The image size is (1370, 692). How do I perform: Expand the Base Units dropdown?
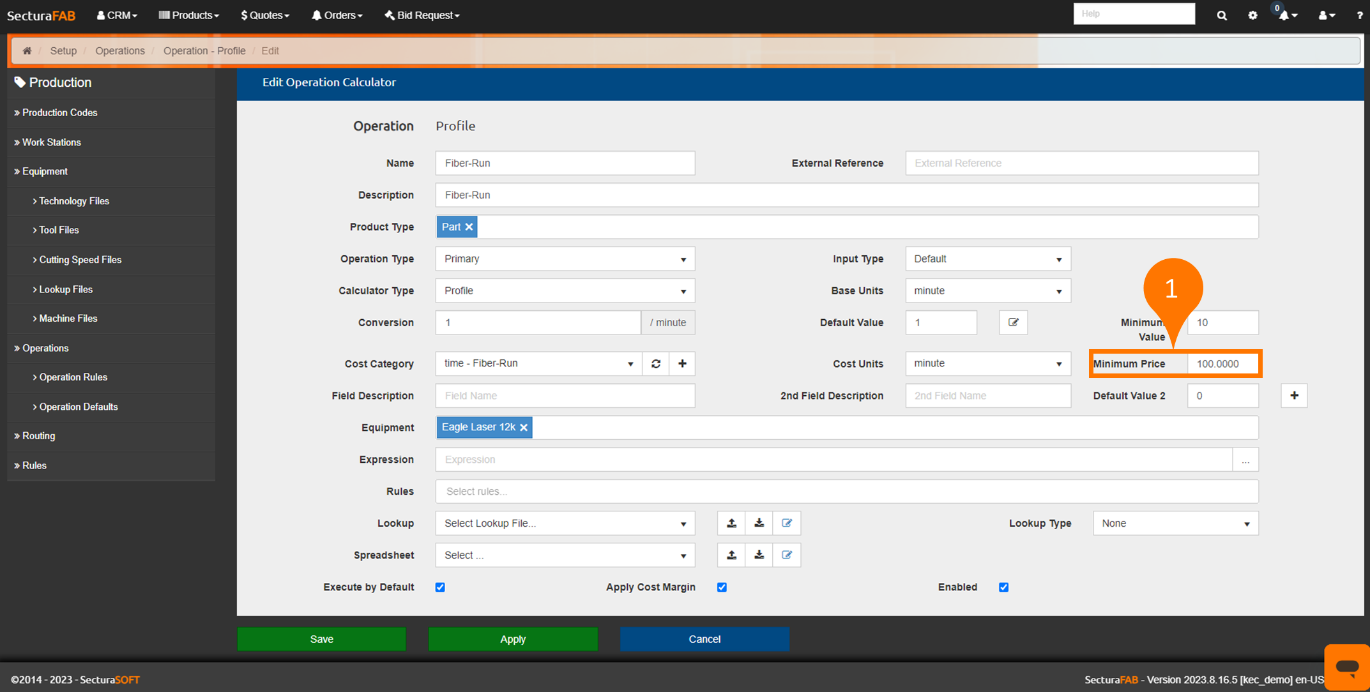[x=987, y=291]
